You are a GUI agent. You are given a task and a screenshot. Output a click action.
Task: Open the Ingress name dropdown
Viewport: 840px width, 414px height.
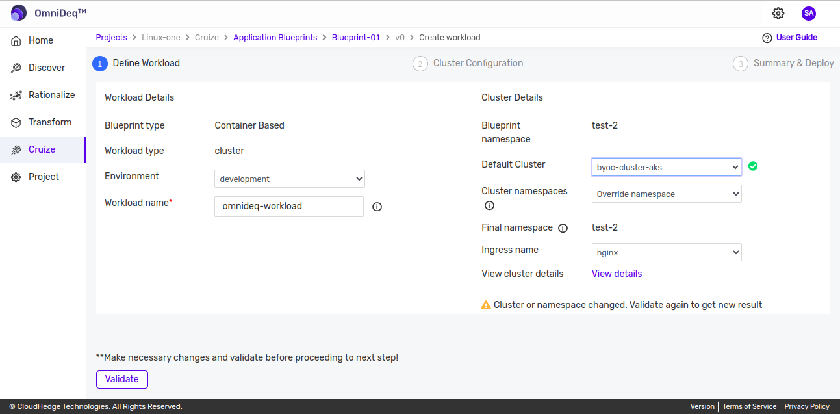666,252
